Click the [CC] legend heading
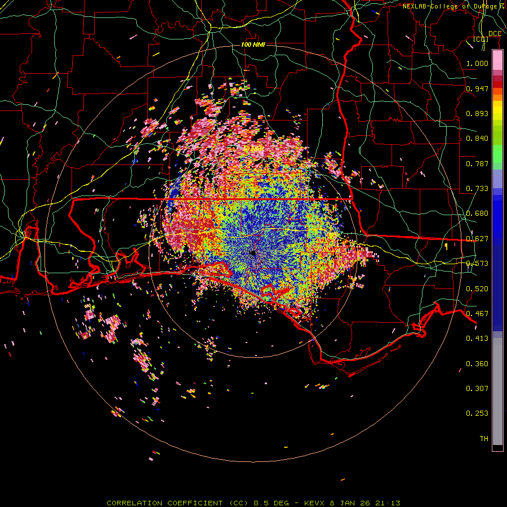 481,39
